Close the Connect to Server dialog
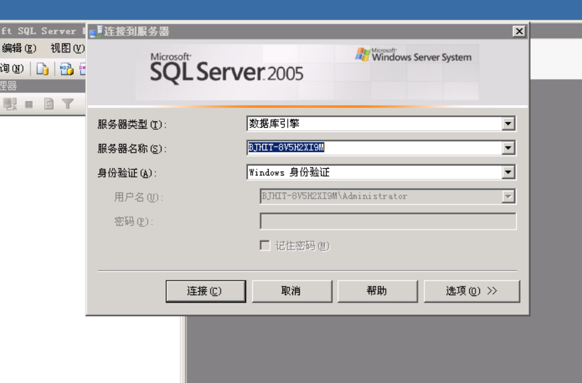Image resolution: width=582 pixels, height=383 pixels. pyautogui.click(x=519, y=31)
